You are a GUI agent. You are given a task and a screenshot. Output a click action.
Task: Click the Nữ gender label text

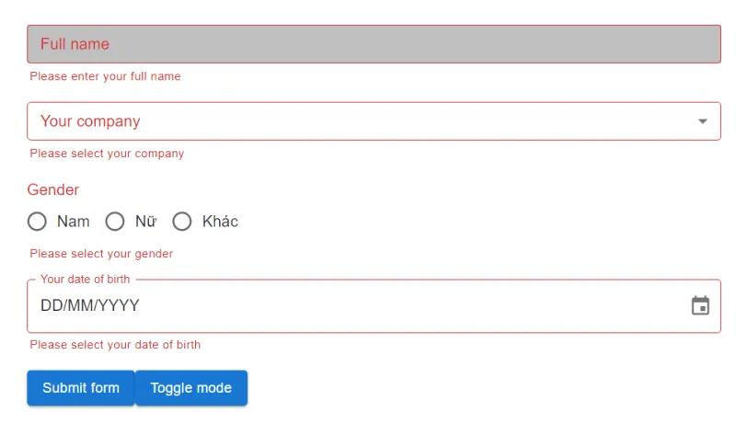coord(146,222)
